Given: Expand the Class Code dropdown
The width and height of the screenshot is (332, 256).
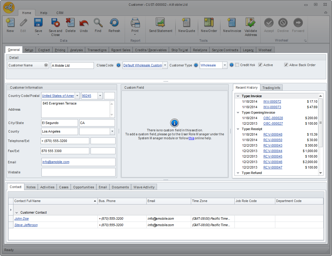Looking at the screenshot, I should coord(165,65).
